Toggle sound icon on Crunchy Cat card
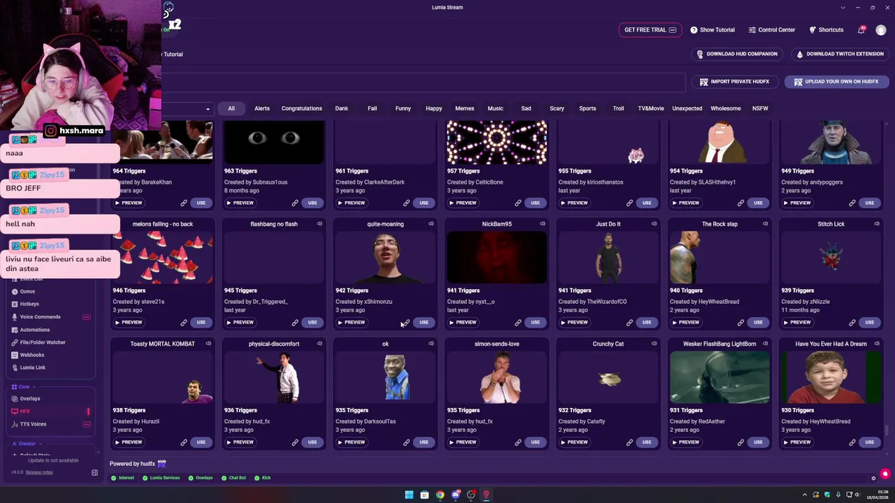Screen dimensions: 895x503 point(654,344)
